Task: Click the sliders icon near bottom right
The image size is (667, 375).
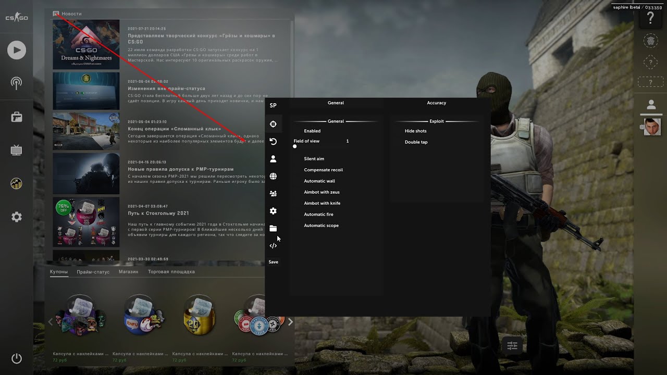Action: [x=512, y=346]
